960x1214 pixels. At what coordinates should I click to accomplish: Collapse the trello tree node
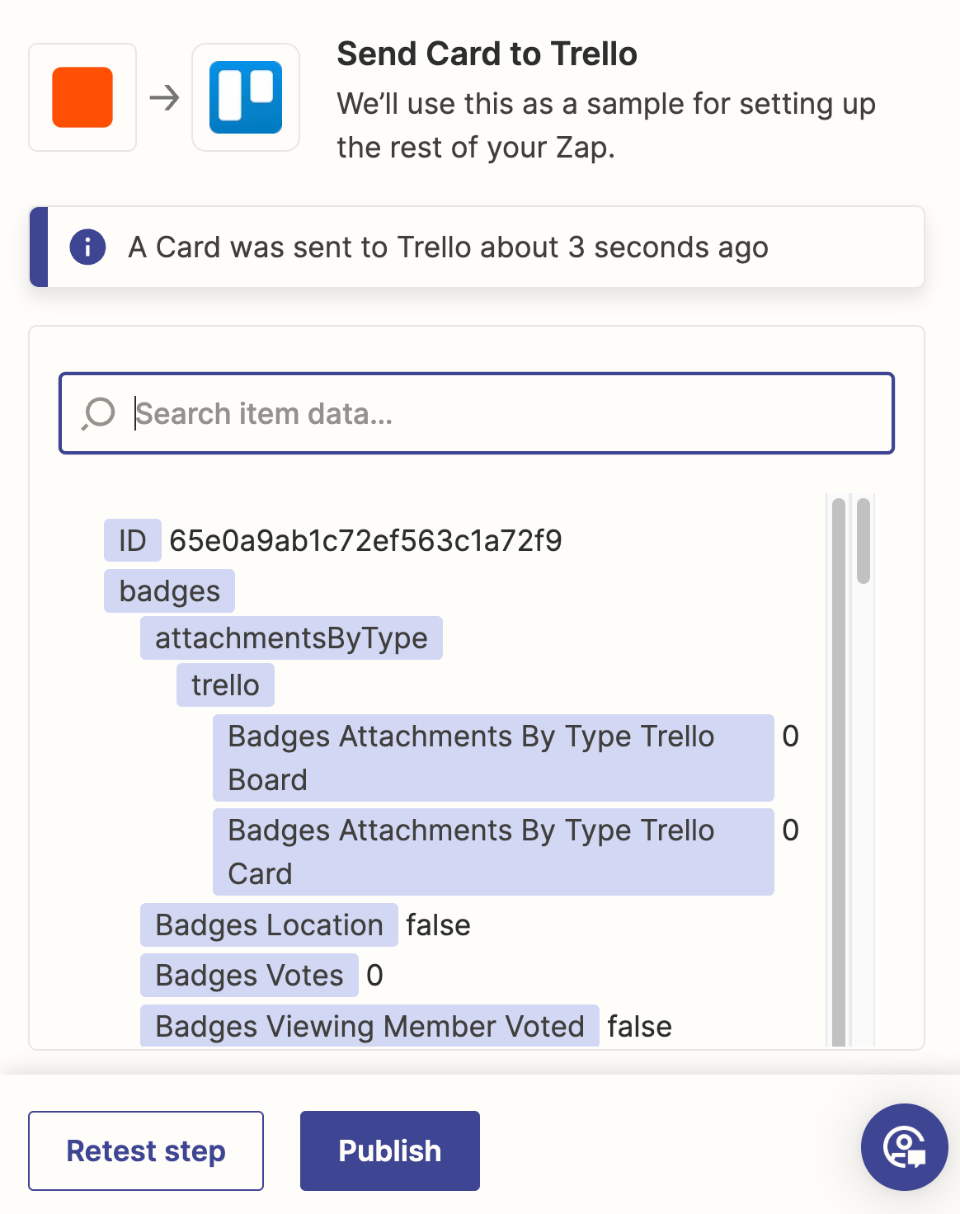225,685
